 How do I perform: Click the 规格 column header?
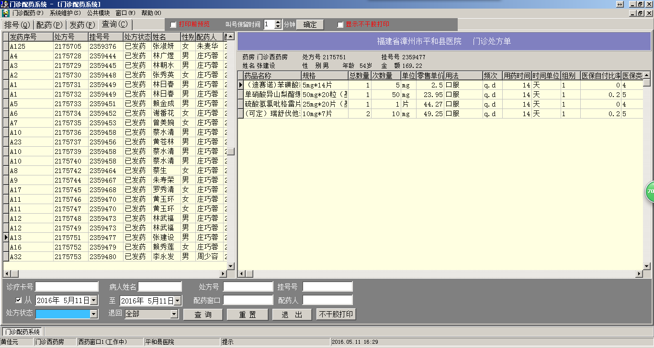coord(325,76)
